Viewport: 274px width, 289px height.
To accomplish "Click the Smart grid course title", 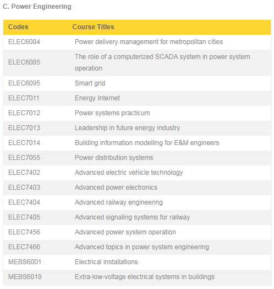I will [90, 83].
